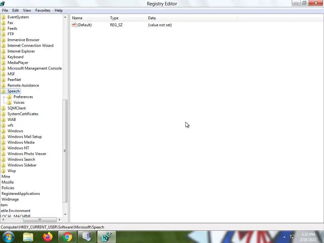Screen dimensions: 324x243
Task: Select the PeerNet registry key
Action: pos(14,80)
